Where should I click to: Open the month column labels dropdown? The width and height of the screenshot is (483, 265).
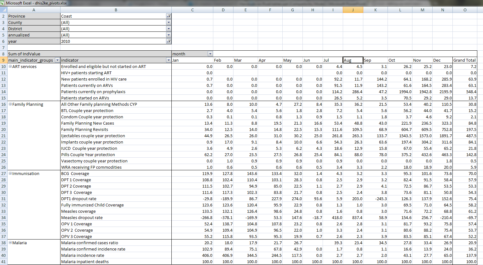(210, 54)
